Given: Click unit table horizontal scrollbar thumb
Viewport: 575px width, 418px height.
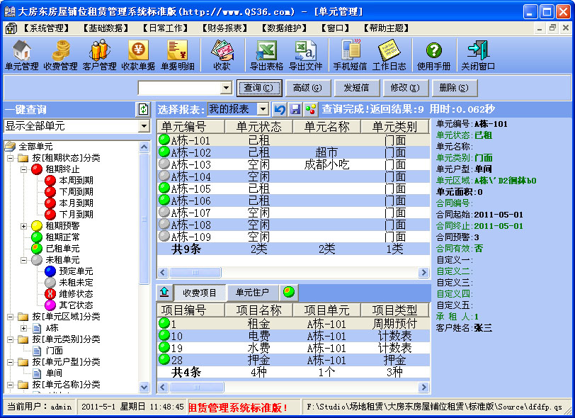Looking at the screenshot, I should pyautogui.click(x=195, y=272).
